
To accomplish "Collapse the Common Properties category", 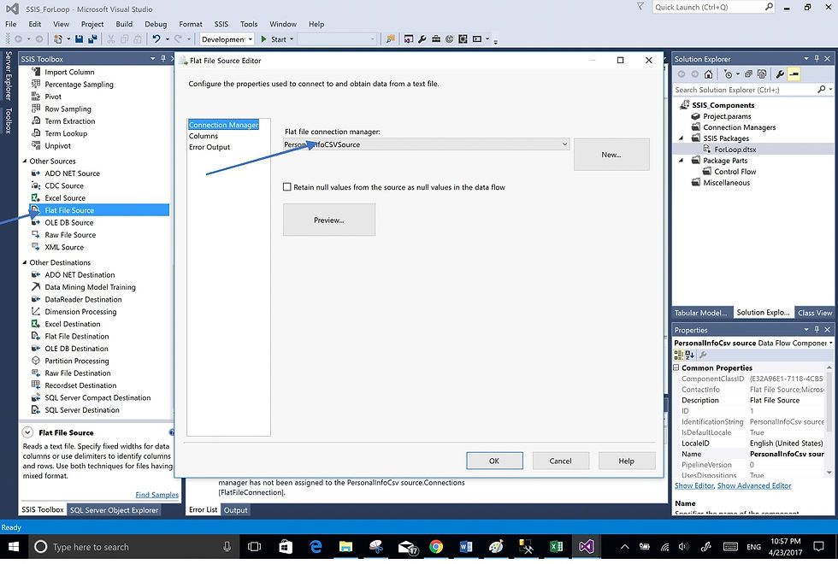I will coord(676,367).
